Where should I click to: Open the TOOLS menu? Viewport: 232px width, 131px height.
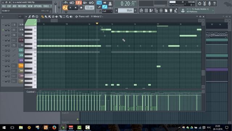pos(46,6)
